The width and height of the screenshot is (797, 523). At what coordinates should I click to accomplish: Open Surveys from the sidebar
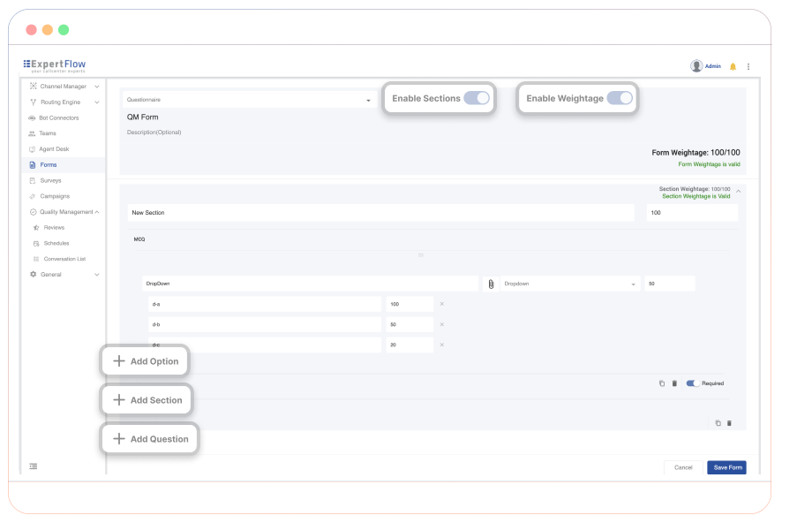50,180
